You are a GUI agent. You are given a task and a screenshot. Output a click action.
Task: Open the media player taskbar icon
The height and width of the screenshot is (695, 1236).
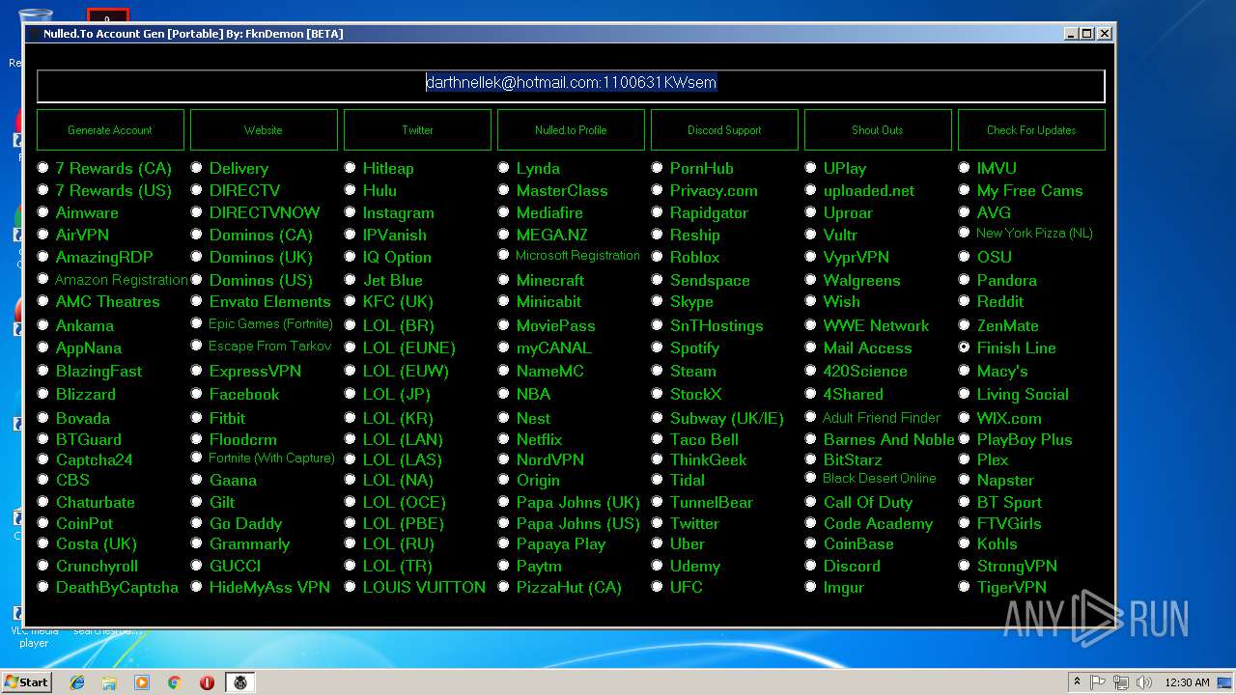click(x=142, y=682)
